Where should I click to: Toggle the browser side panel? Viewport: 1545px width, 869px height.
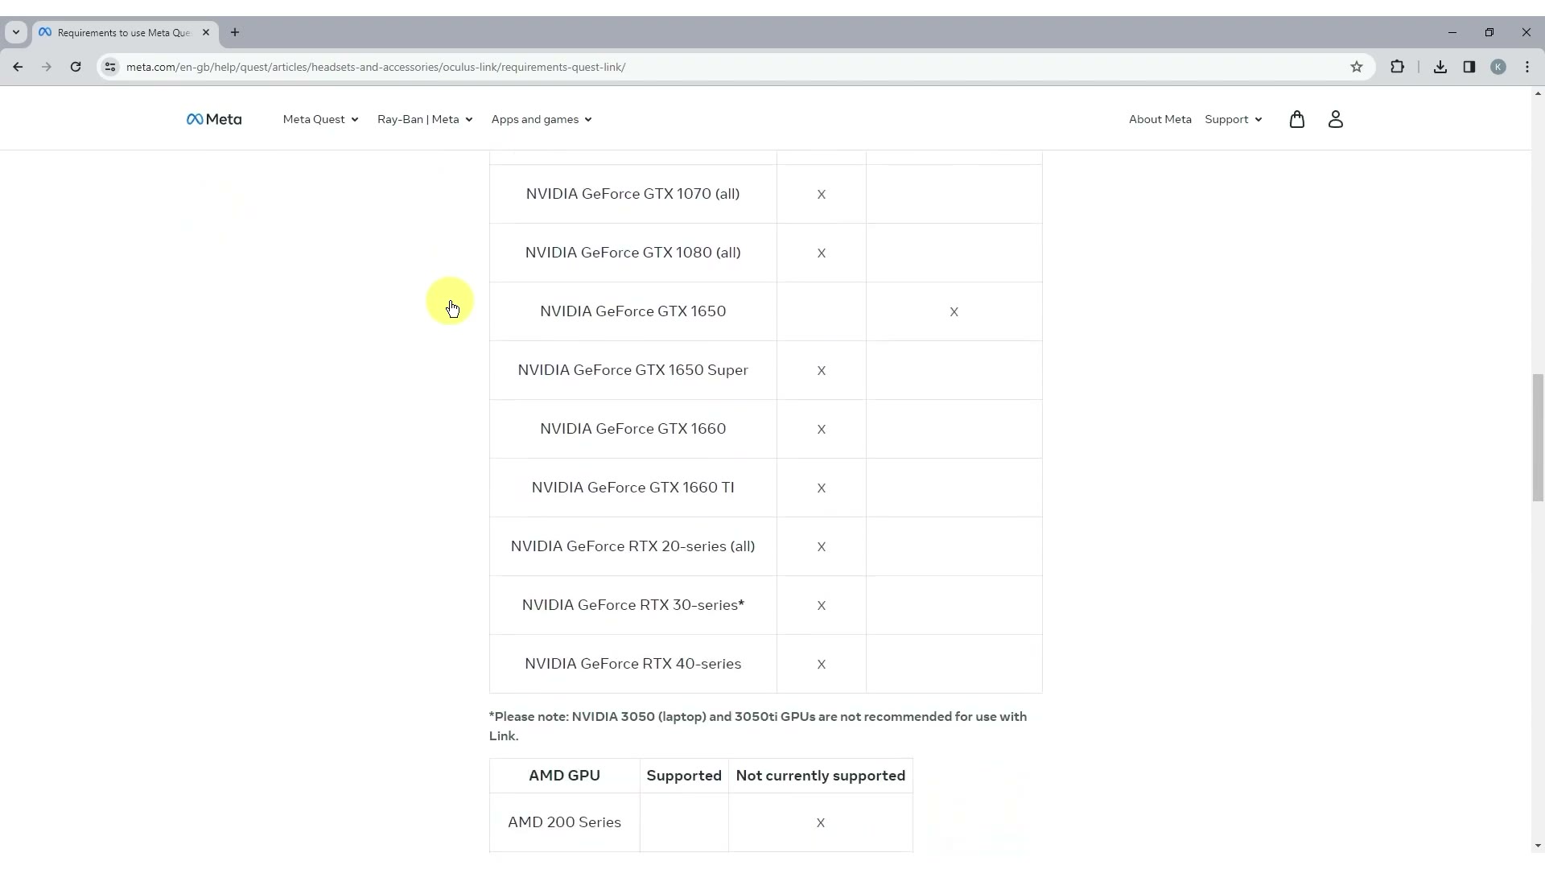click(x=1469, y=67)
